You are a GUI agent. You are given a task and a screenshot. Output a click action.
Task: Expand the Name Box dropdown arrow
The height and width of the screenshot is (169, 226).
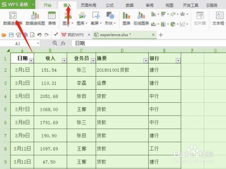pos(38,44)
